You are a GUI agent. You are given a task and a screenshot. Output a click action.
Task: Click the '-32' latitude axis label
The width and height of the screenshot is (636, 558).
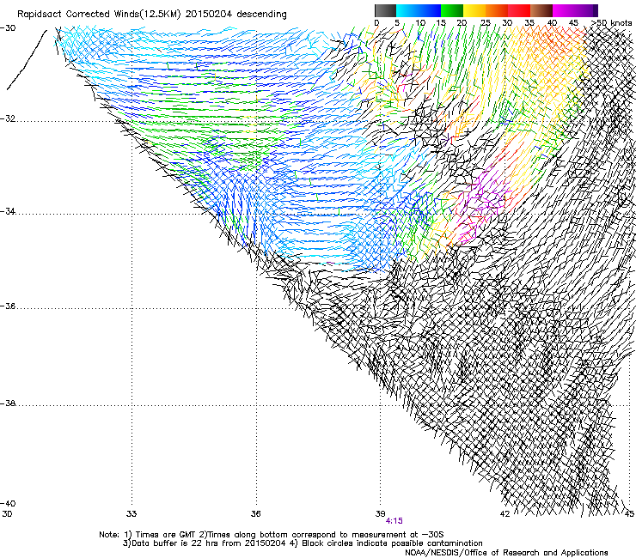coord(8,119)
